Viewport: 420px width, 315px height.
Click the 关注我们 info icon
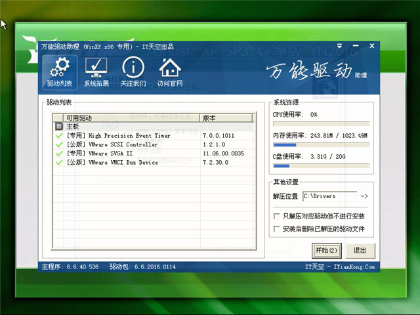tap(133, 72)
